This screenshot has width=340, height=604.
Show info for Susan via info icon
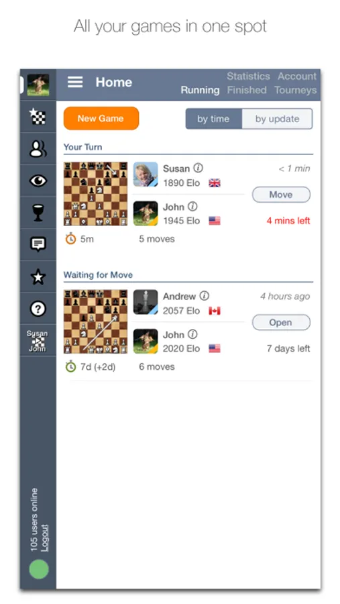(x=199, y=168)
